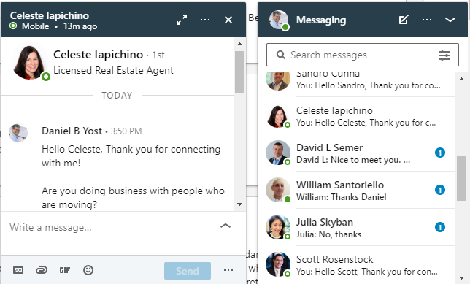470x284 pixels.
Task: Open Messaging panel three-dot options
Action: pos(427,20)
